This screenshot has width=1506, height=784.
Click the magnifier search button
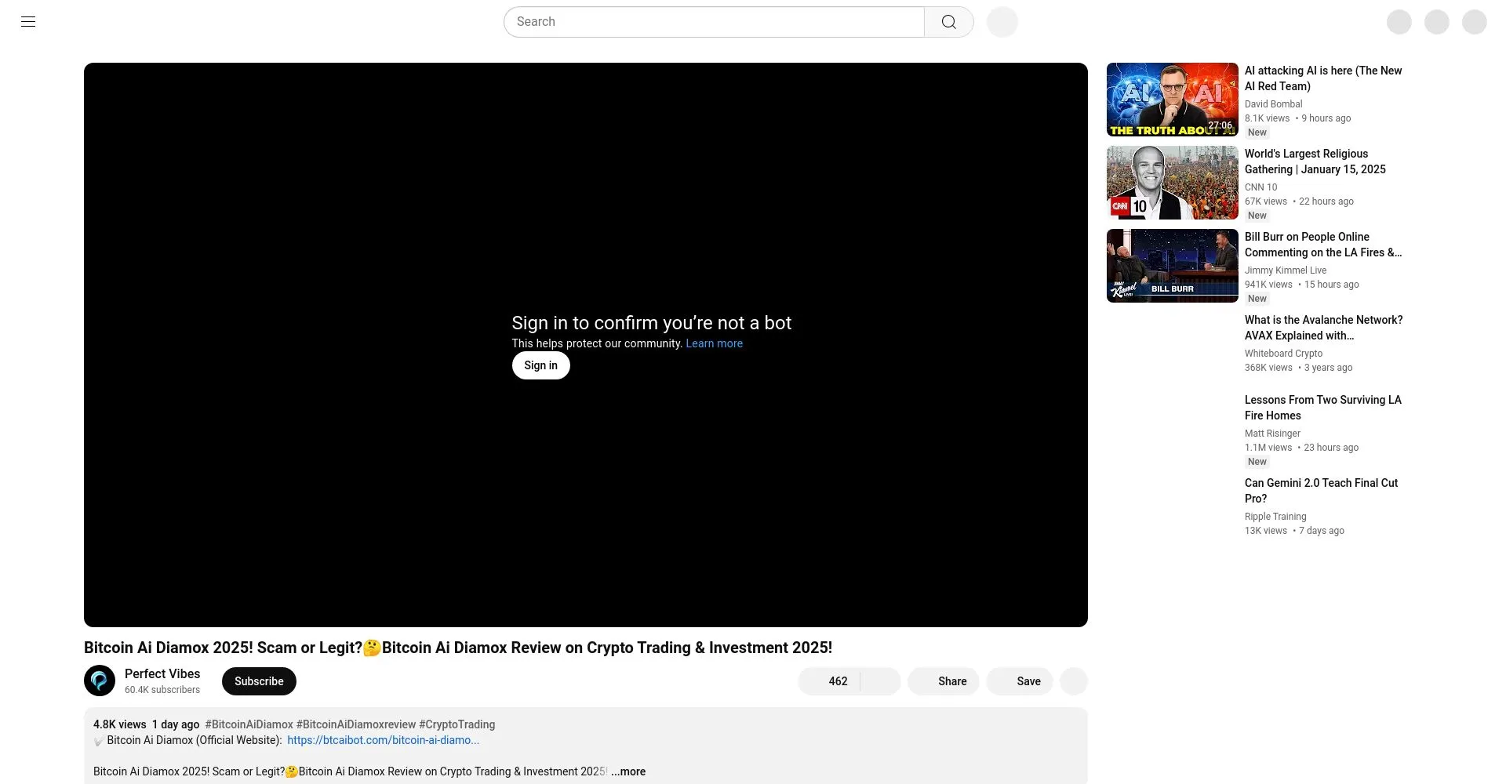click(949, 22)
